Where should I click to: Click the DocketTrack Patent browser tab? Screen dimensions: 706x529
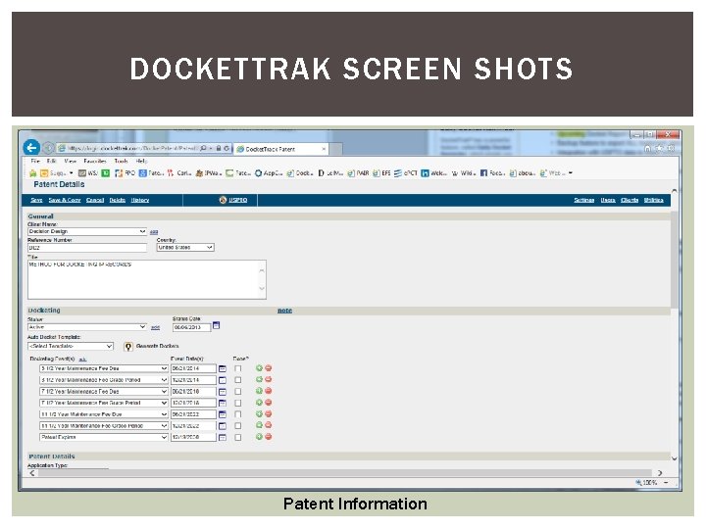pos(281,149)
